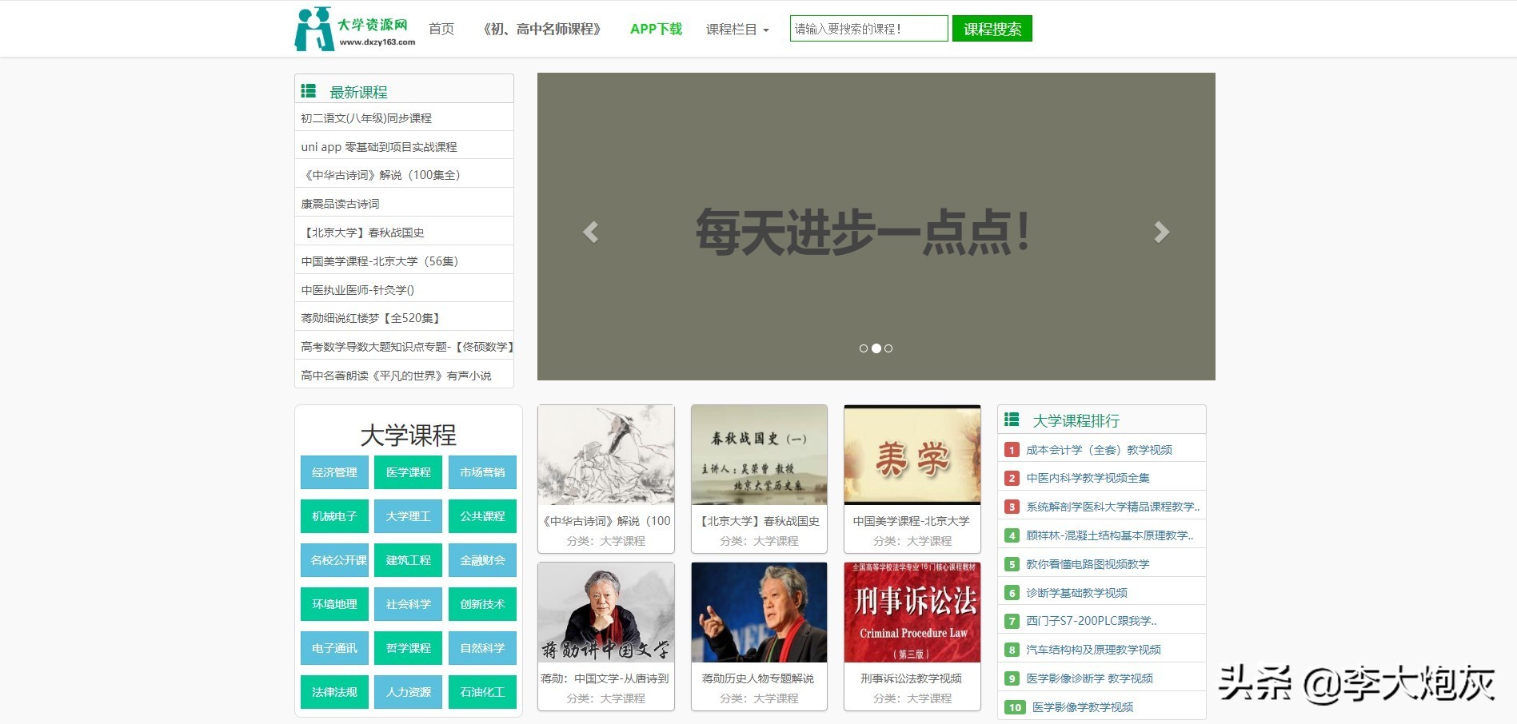1517x724 pixels.
Task: Open the 课程栏目 dropdown menu
Action: point(737,29)
